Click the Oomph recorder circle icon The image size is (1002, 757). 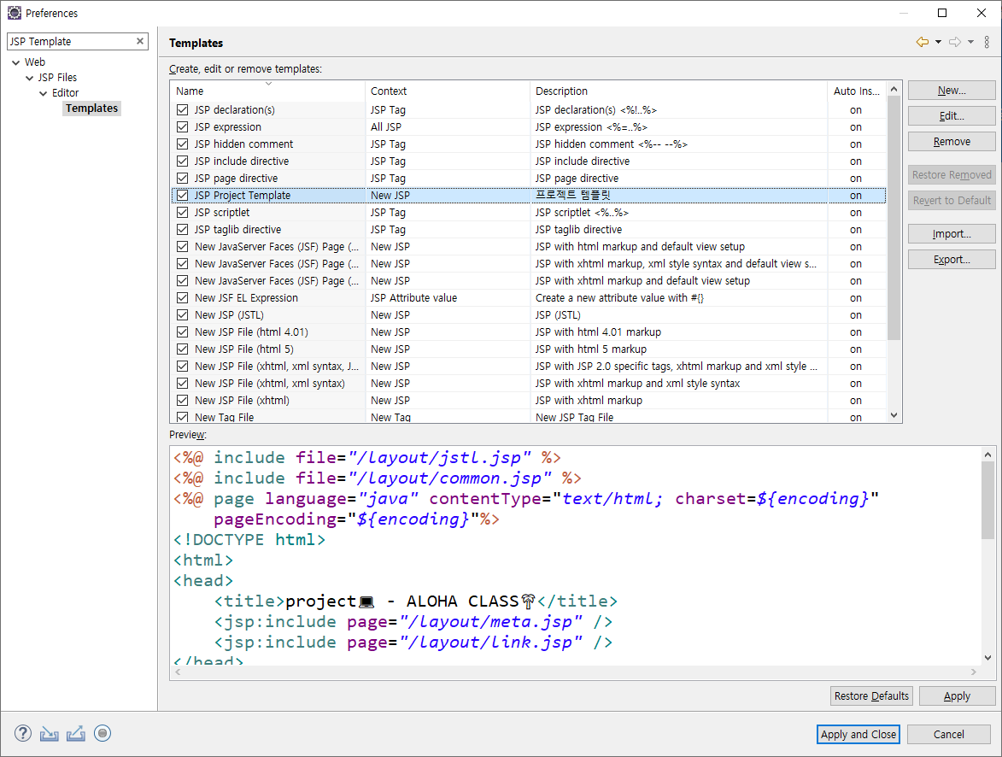pyautogui.click(x=103, y=733)
